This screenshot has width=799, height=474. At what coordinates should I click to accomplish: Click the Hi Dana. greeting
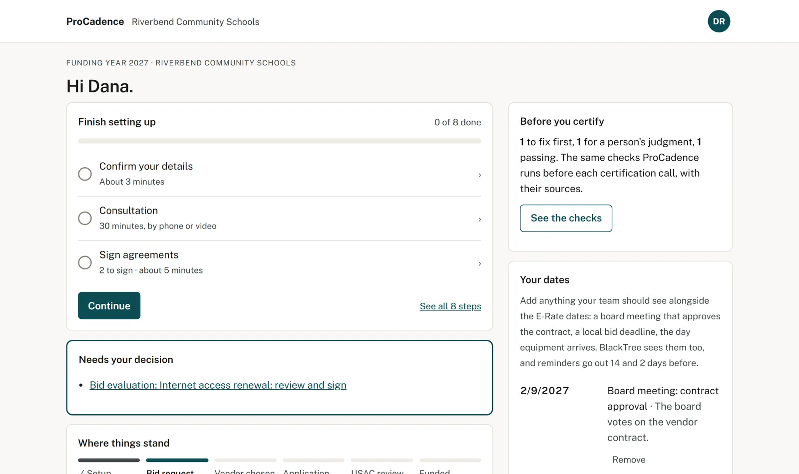[x=100, y=86]
